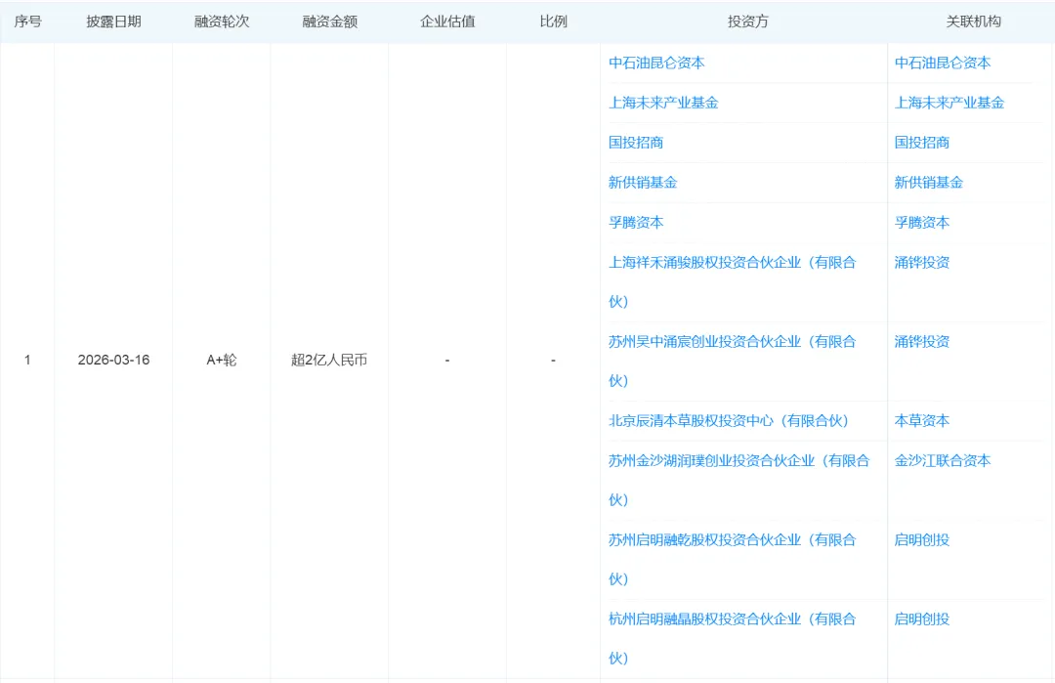Open investor 上海祥禾涌骏股权投资合伙企业

click(732, 281)
